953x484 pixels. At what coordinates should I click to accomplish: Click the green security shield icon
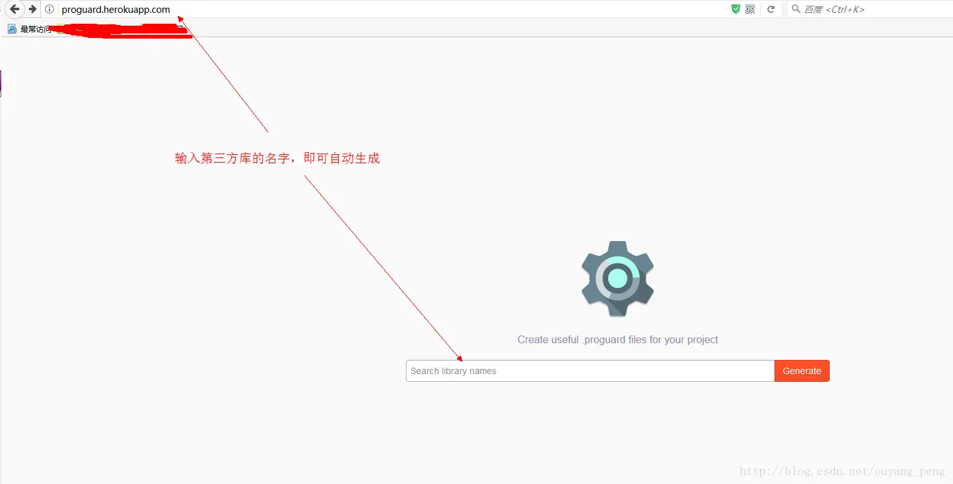pos(735,9)
